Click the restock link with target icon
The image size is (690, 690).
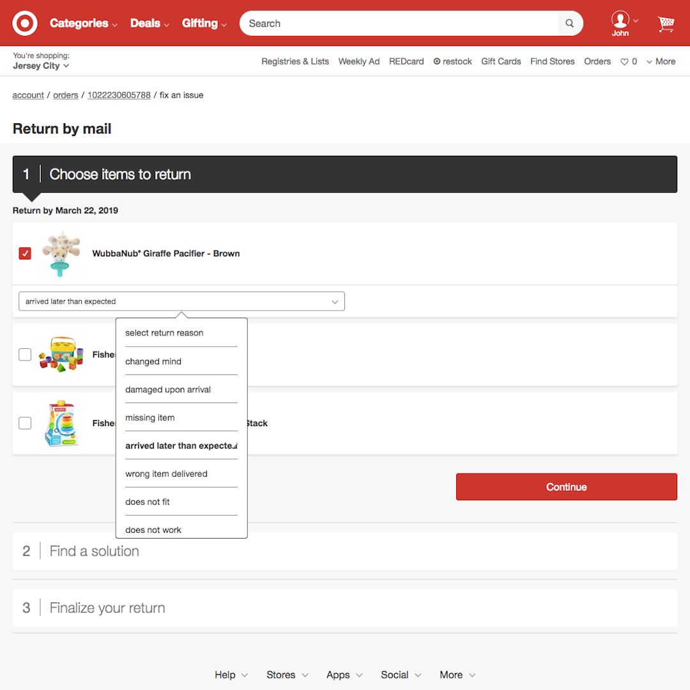(x=452, y=61)
